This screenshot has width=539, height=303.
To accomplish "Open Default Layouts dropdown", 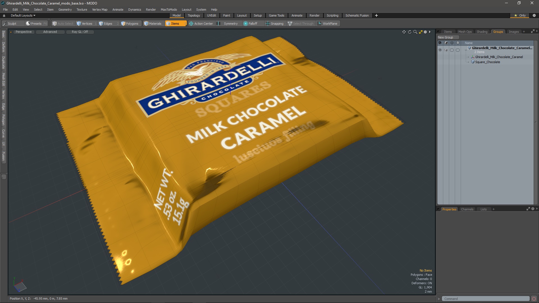I will (23, 16).
